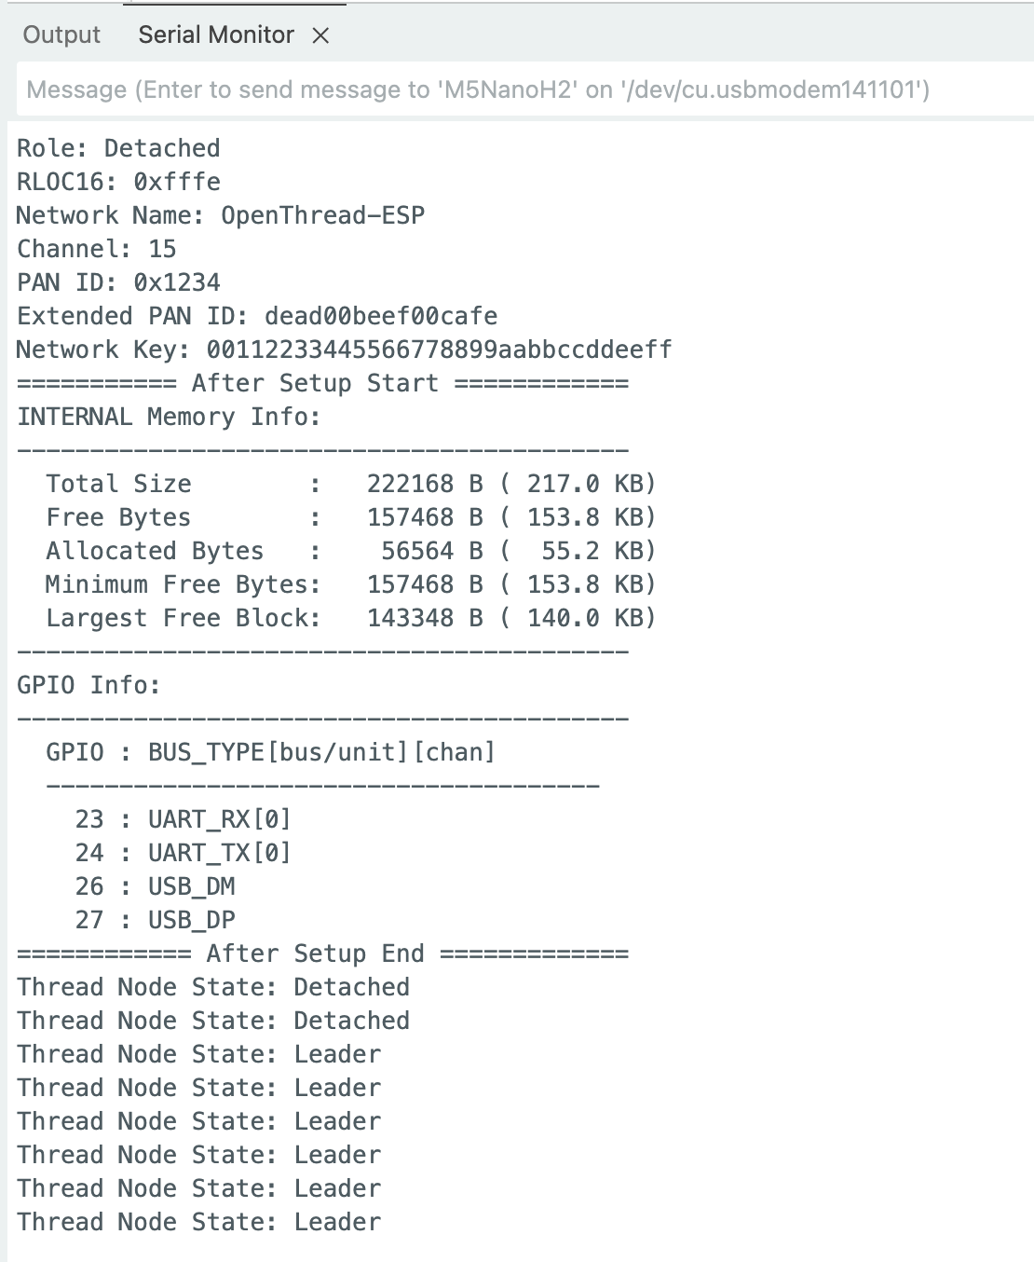Click the Total Size memory row
The image size is (1034, 1262).
pos(350,484)
